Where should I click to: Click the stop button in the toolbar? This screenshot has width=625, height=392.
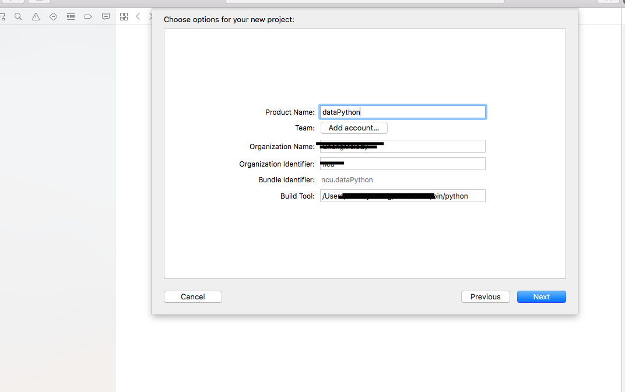39,2
